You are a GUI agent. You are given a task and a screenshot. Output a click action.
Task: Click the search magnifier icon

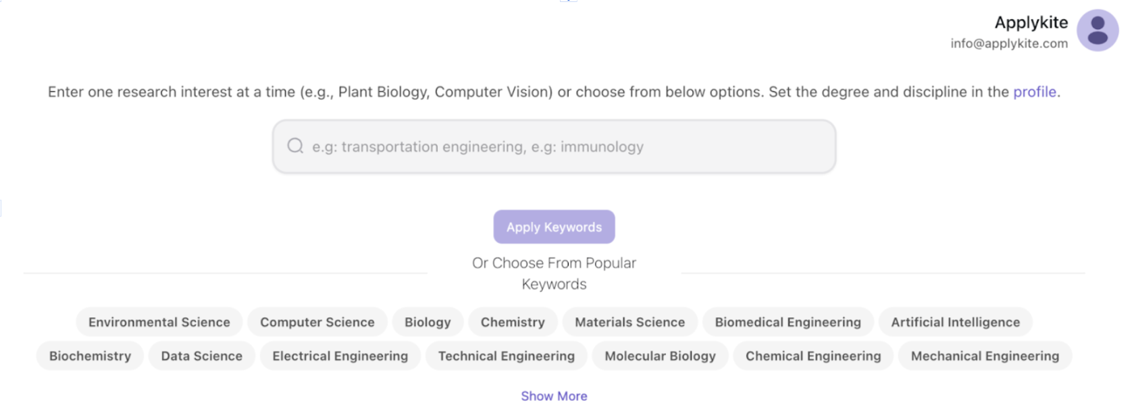[295, 146]
